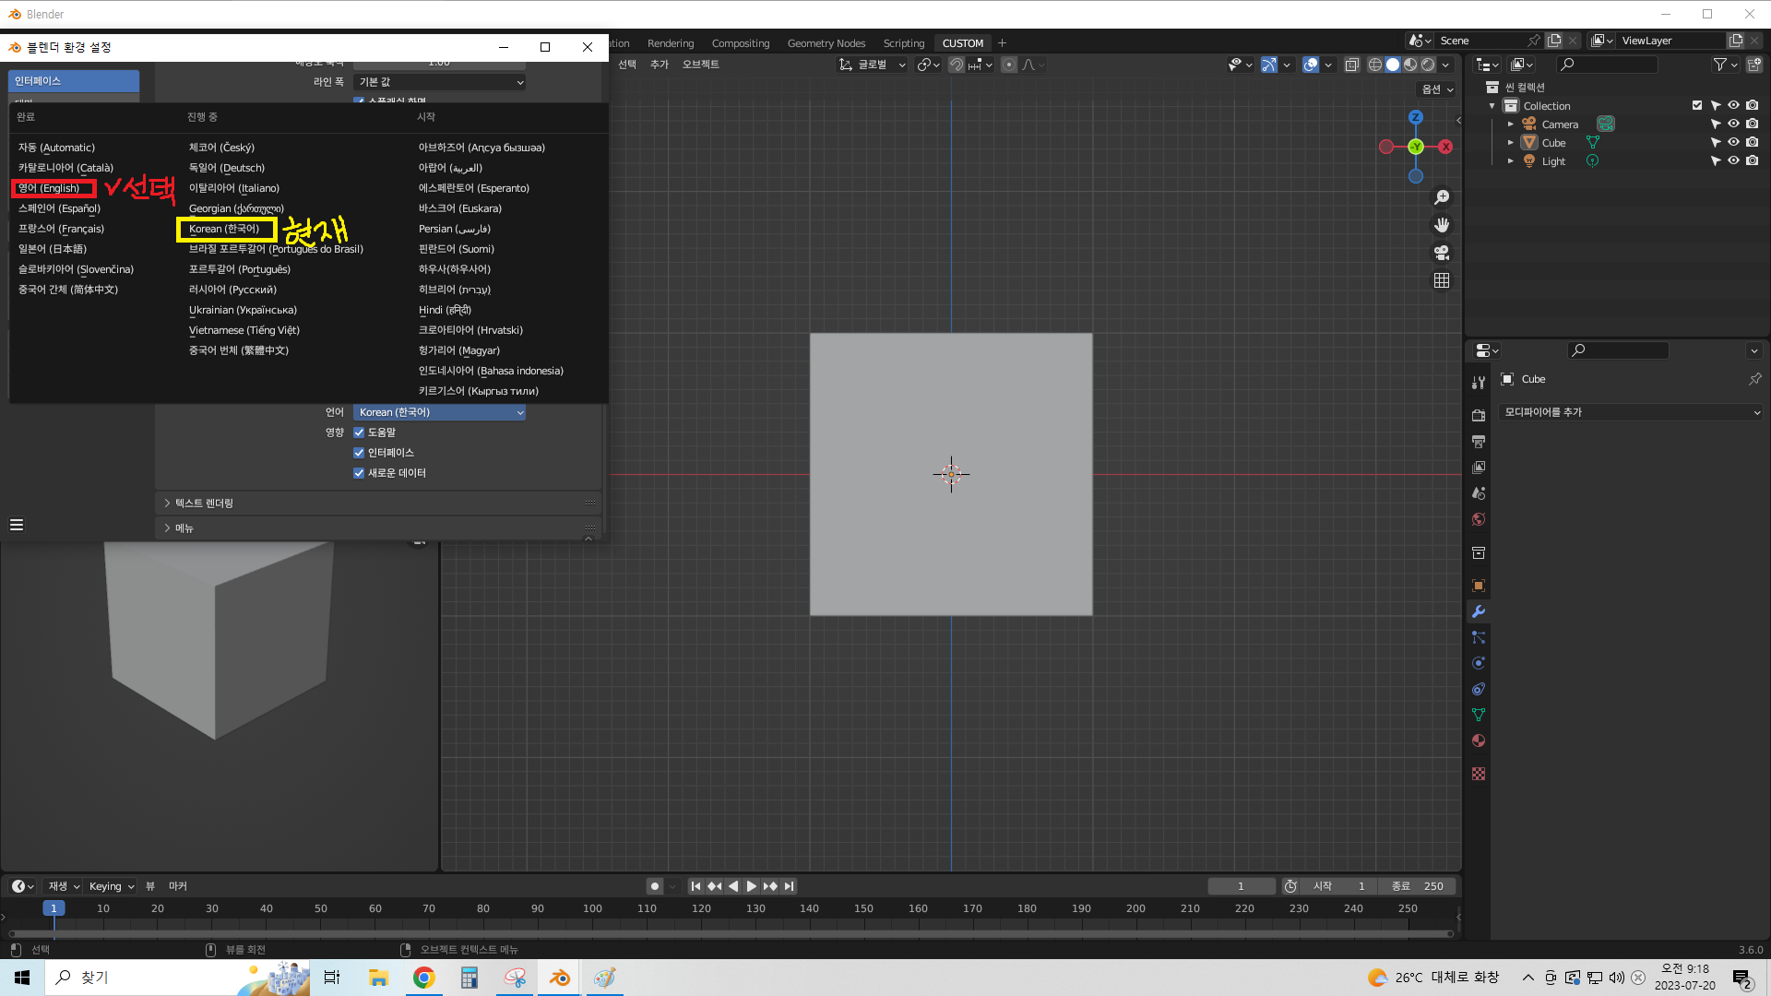Switch to the Scripting workspace tab
The image size is (1771, 996).
(x=903, y=43)
